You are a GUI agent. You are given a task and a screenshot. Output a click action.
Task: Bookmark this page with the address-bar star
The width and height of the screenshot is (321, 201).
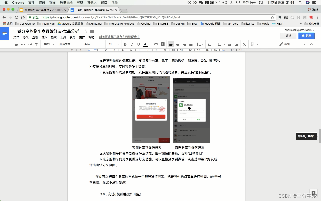(x=272, y=17)
